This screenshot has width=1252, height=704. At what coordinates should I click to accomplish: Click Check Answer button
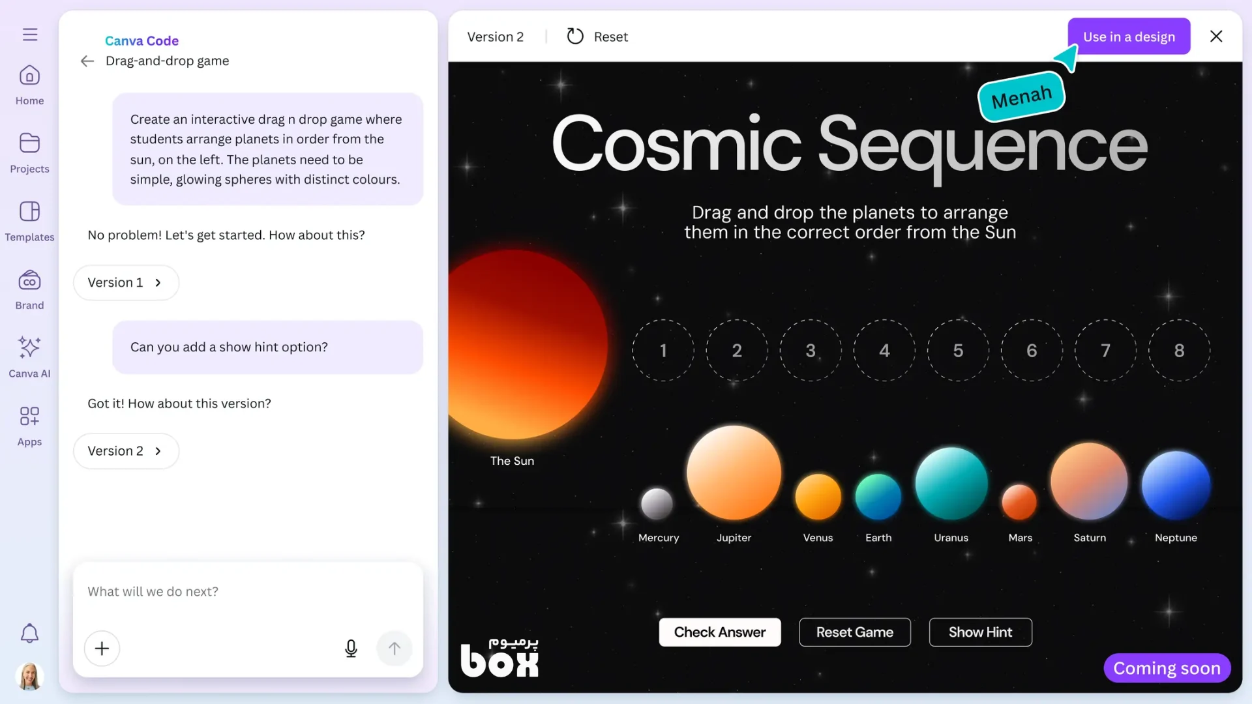tap(720, 632)
